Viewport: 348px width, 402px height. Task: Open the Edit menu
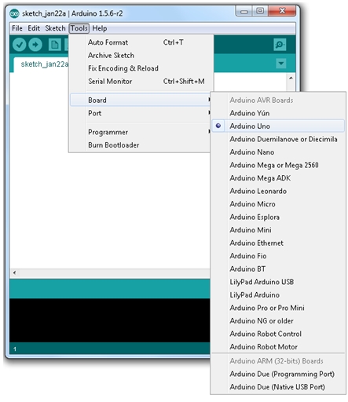click(x=34, y=28)
